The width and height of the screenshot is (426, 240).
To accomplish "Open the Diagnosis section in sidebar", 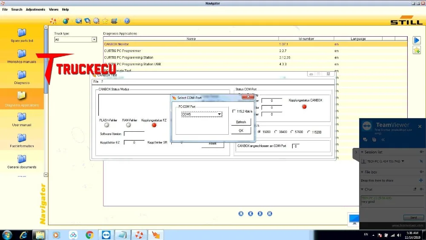I will pos(22,78).
